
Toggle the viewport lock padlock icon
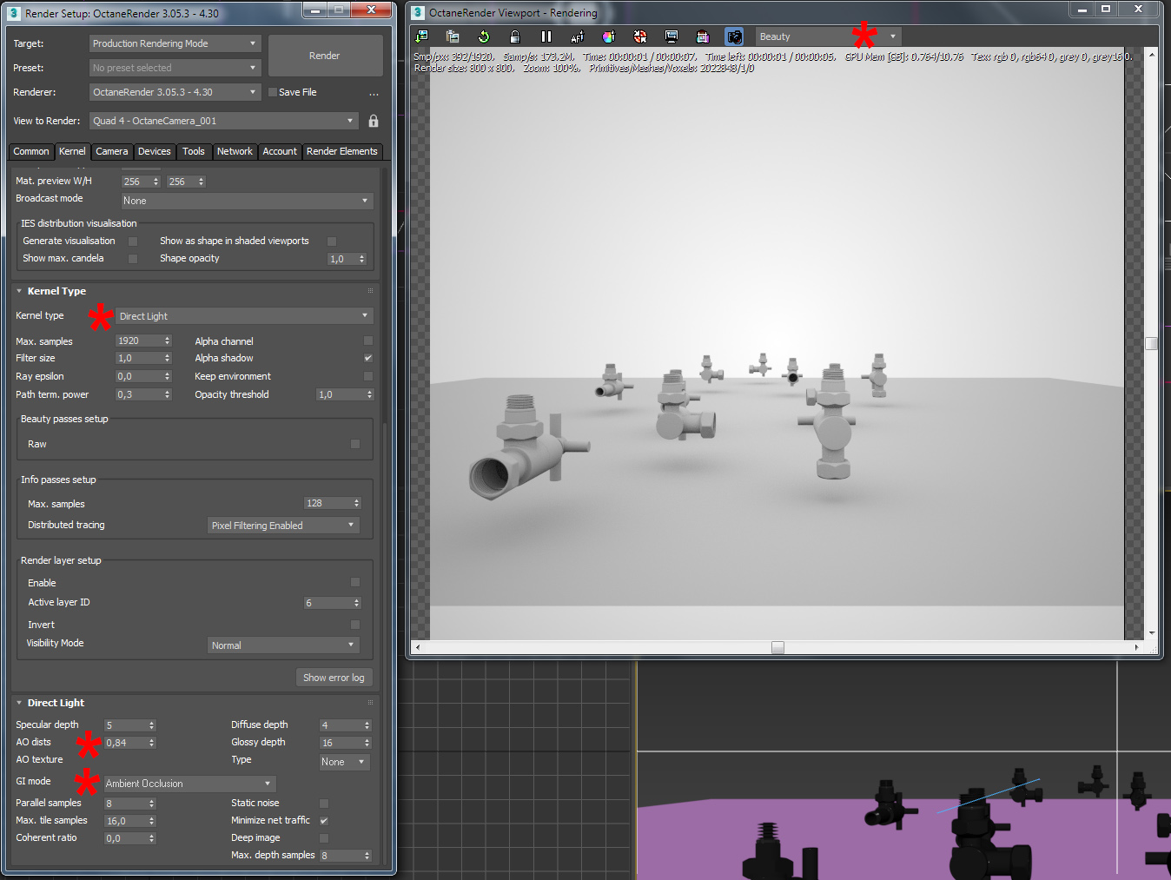[x=515, y=36]
